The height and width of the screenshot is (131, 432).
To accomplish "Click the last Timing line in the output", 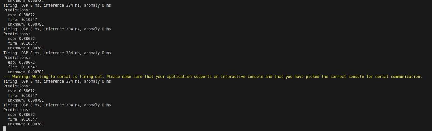I will tap(57, 105).
